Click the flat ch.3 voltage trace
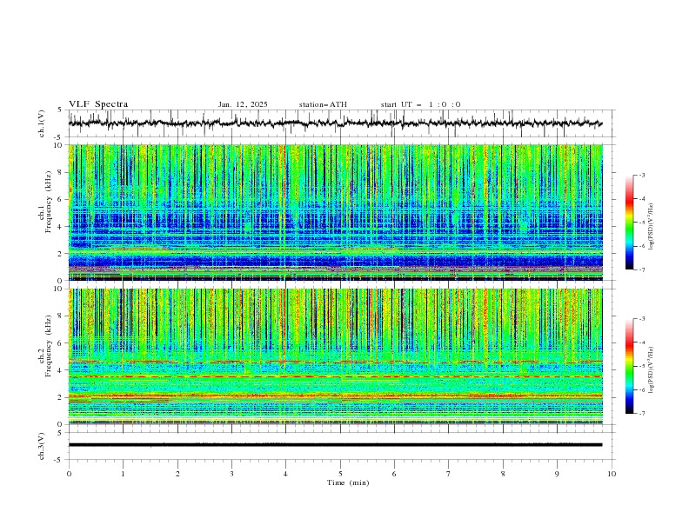This screenshot has height=532, width=689. (335, 445)
